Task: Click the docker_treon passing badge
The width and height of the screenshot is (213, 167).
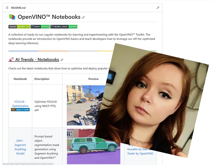Action: pyautogui.click(x=64, y=27)
